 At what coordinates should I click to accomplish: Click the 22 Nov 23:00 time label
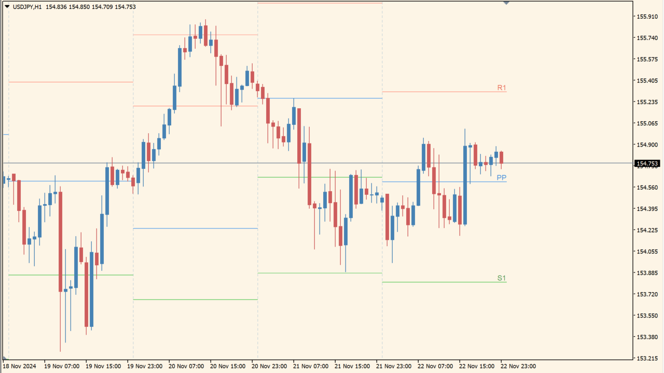pyautogui.click(x=518, y=366)
